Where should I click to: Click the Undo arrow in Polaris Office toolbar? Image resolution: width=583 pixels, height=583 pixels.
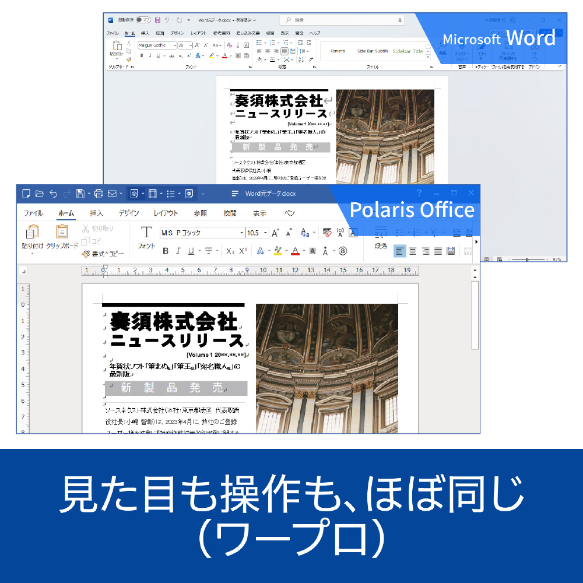pyautogui.click(x=53, y=194)
